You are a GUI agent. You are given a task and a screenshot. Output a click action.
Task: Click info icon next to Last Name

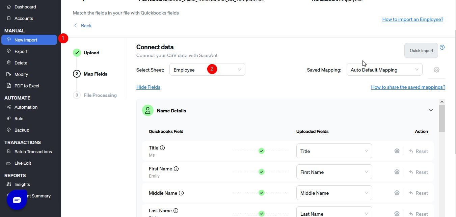click(176, 211)
